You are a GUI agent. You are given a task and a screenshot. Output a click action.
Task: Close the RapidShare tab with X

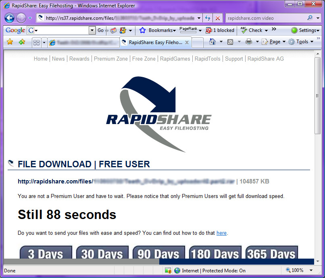(187, 42)
